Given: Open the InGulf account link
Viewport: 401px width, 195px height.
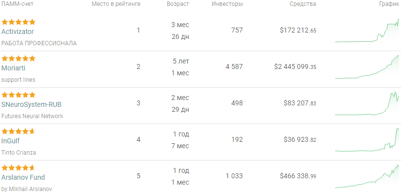Looking at the screenshot, I should coord(10,141).
